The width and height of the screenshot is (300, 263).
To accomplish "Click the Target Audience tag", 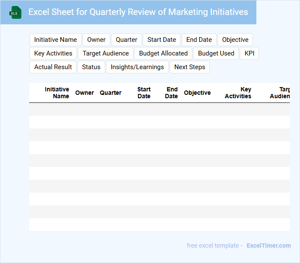I will (106, 53).
